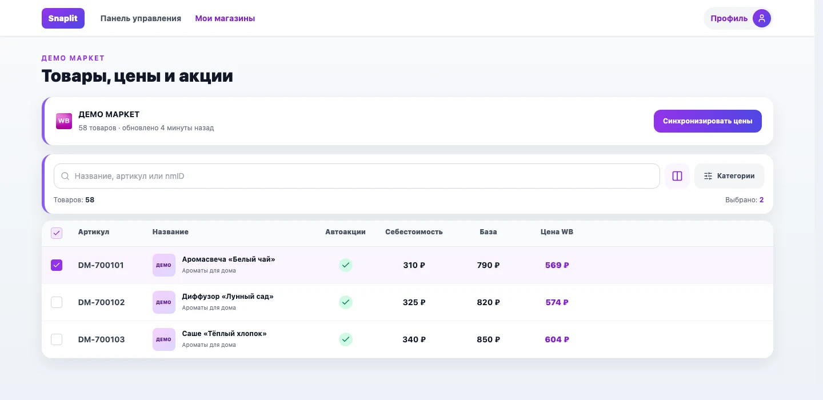
Task: Open the Категории filter dropdown
Action: coord(729,176)
